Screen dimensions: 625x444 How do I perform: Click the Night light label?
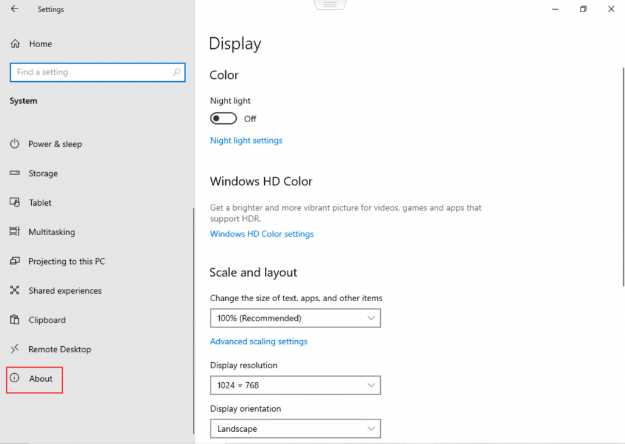point(230,101)
